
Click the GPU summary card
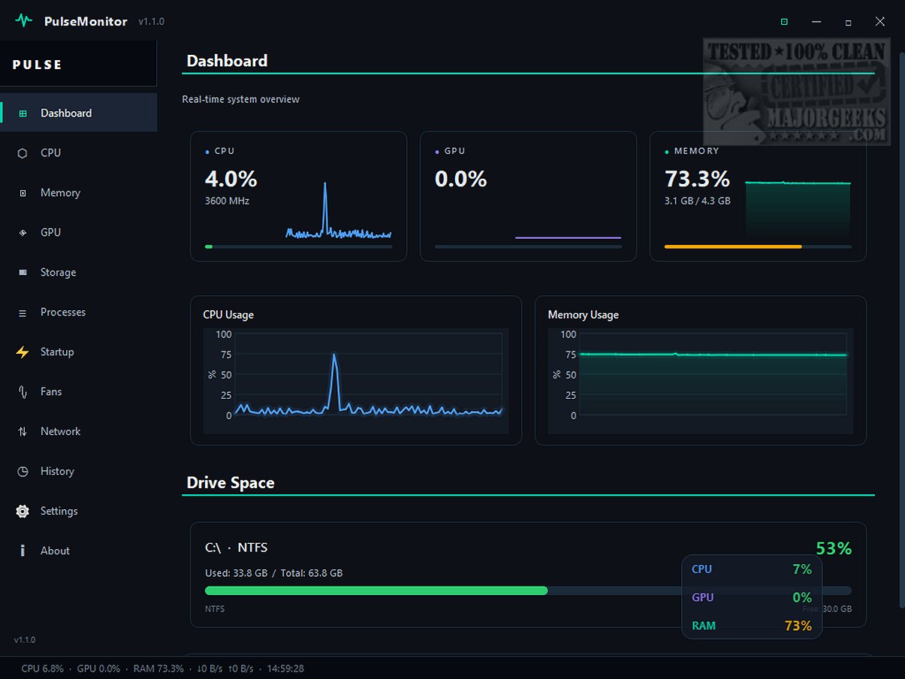528,197
